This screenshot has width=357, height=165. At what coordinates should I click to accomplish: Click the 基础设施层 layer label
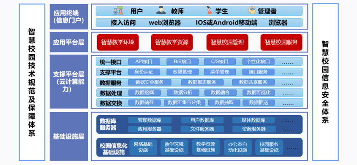[69, 136]
